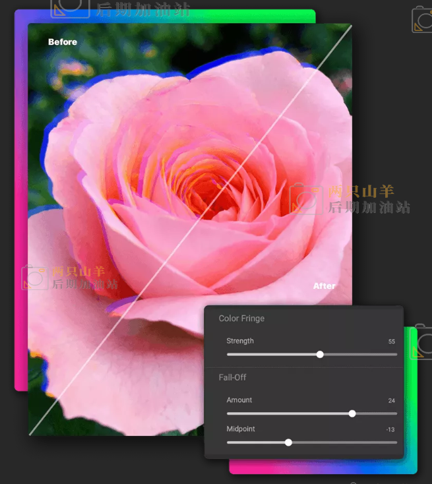This screenshot has height=484, width=432.
Task: Click the Amount value field showing 24
Action: point(391,401)
